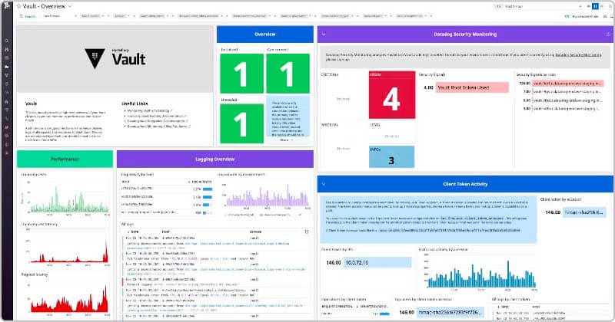Open the dashboard title dropdown arrow
This screenshot has height=322, width=615.
(x=69, y=5)
